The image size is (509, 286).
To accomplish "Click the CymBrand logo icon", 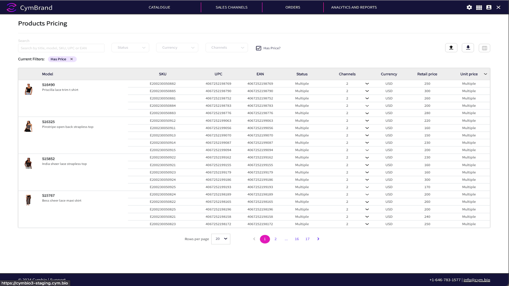I will click(x=11, y=7).
